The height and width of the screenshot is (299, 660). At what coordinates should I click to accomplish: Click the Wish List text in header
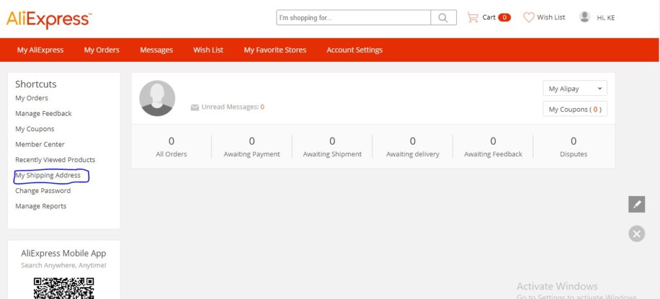[551, 17]
